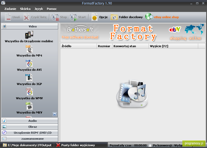Choose the Wszystko do 3GP label

(29, 84)
